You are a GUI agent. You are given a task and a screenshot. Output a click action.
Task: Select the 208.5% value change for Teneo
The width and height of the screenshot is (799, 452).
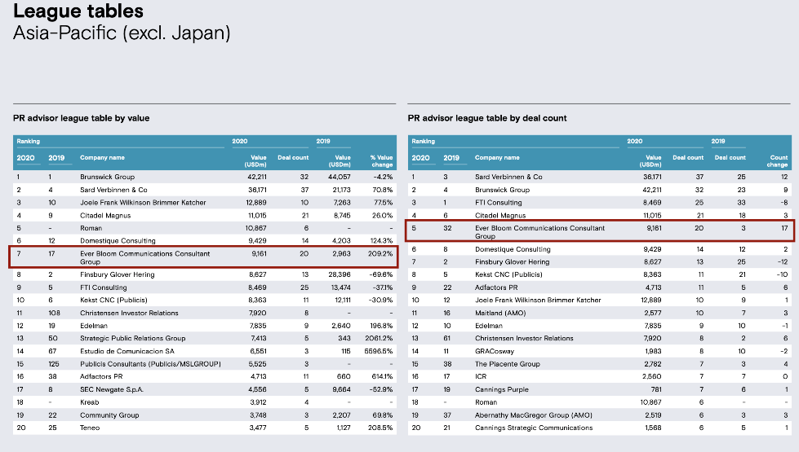(x=380, y=428)
